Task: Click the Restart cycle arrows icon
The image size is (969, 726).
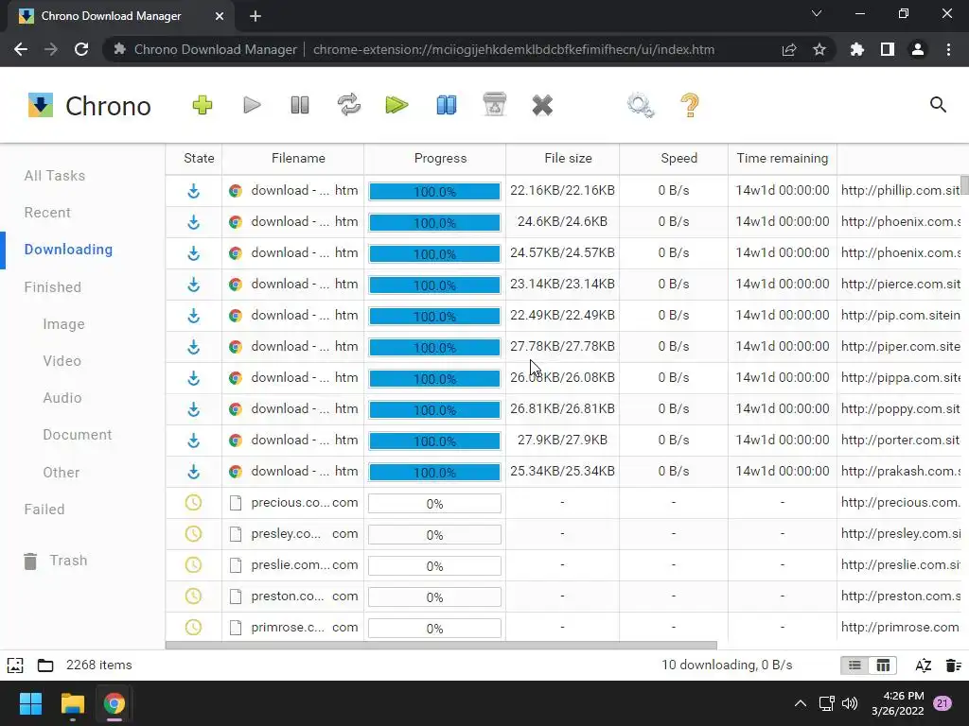Action: 348,104
